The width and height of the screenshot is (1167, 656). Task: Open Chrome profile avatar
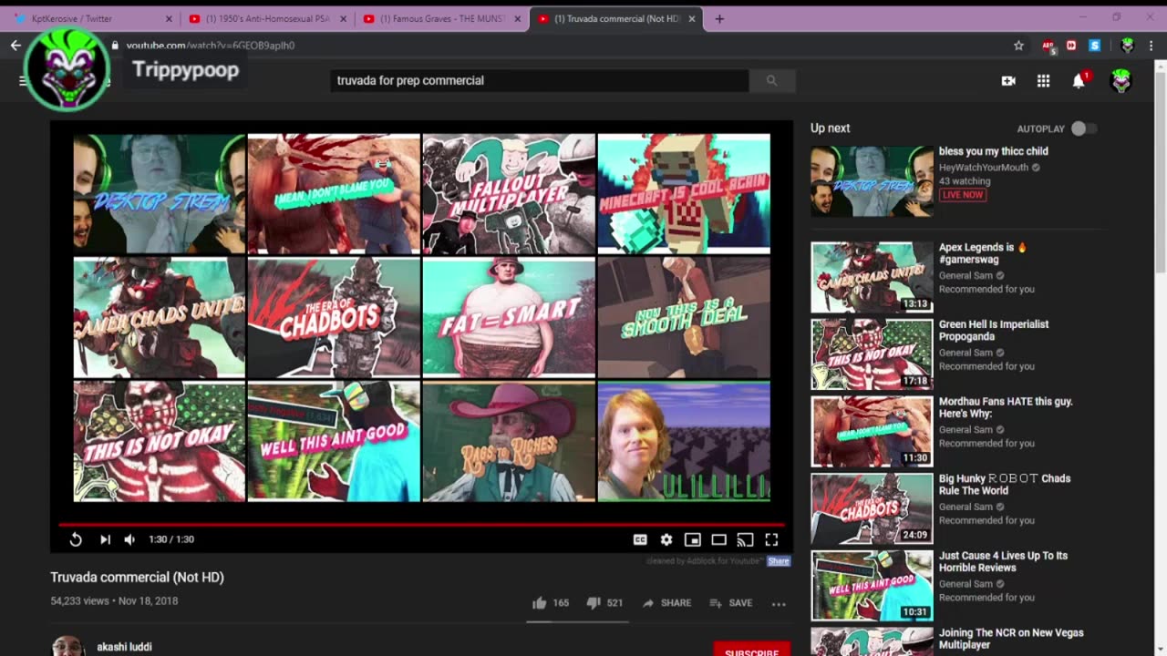[x=1128, y=45]
